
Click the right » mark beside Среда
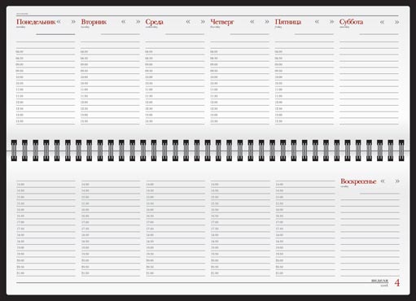(x=203, y=22)
